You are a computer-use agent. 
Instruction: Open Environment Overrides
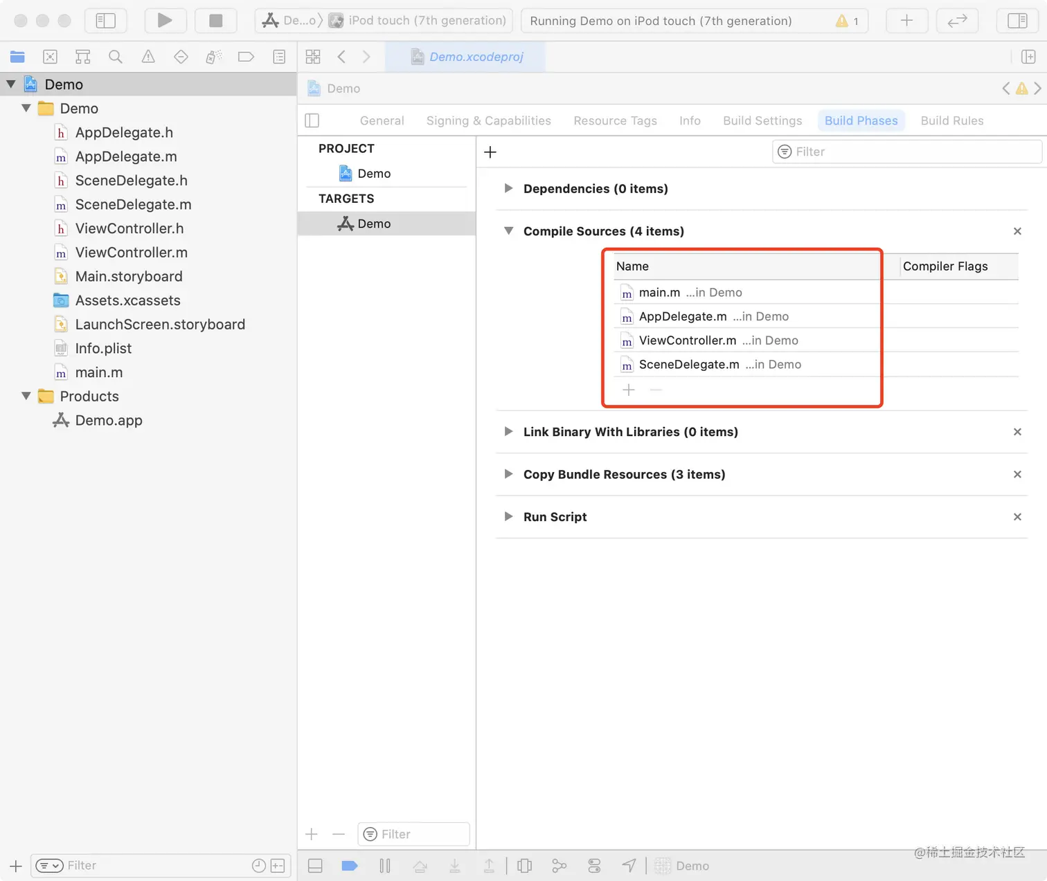click(594, 866)
